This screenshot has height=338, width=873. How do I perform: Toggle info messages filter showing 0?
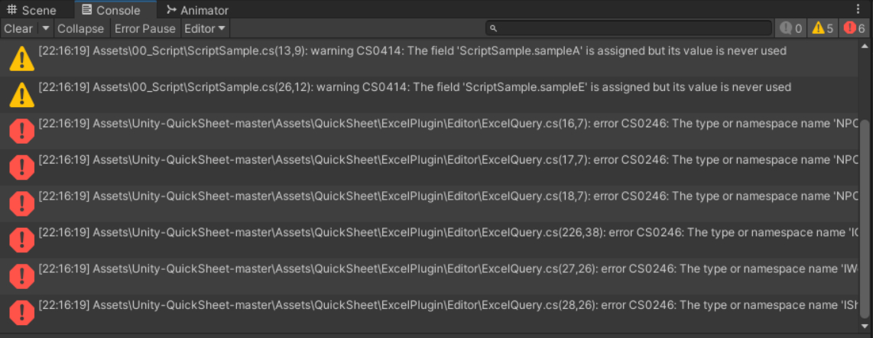coord(790,28)
